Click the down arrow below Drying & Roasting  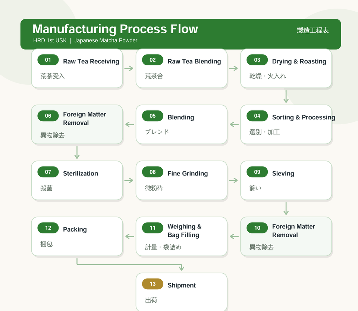pos(286,96)
